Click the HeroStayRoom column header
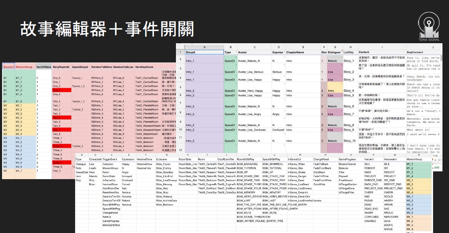 pos(144,67)
